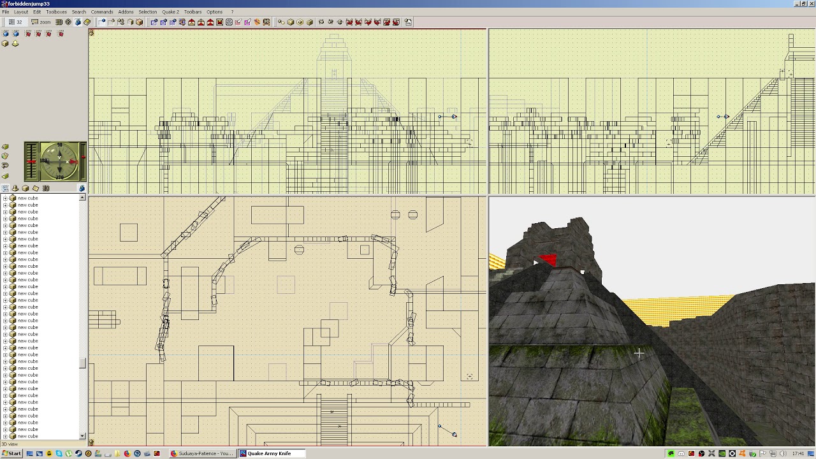Screen dimensions: 816x459
Task: Click the first red bat-shaped toolbar icon
Action: pos(349,22)
